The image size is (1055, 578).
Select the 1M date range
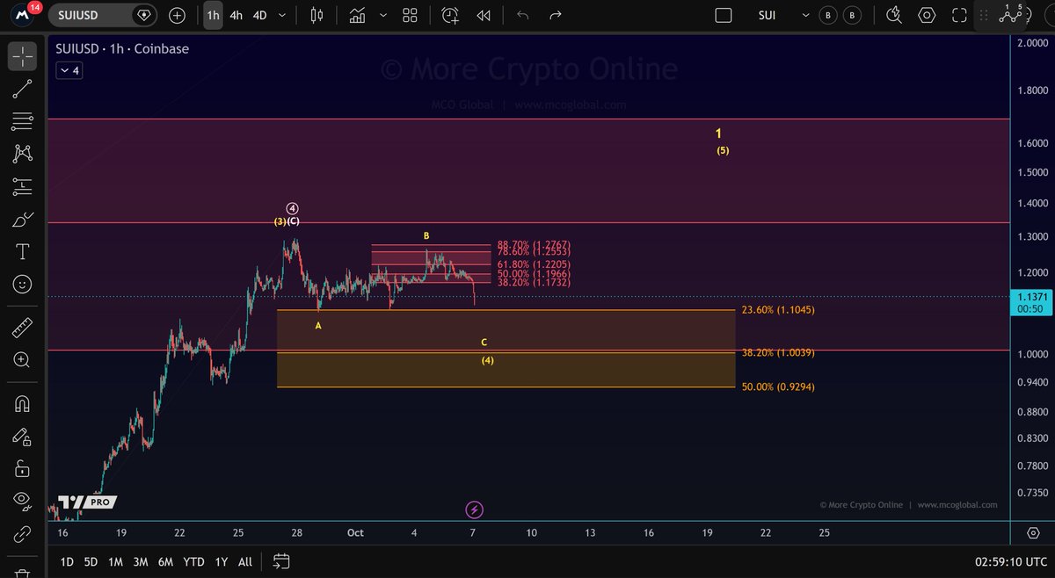115,561
